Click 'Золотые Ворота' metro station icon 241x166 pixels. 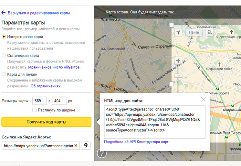(x=217, y=89)
